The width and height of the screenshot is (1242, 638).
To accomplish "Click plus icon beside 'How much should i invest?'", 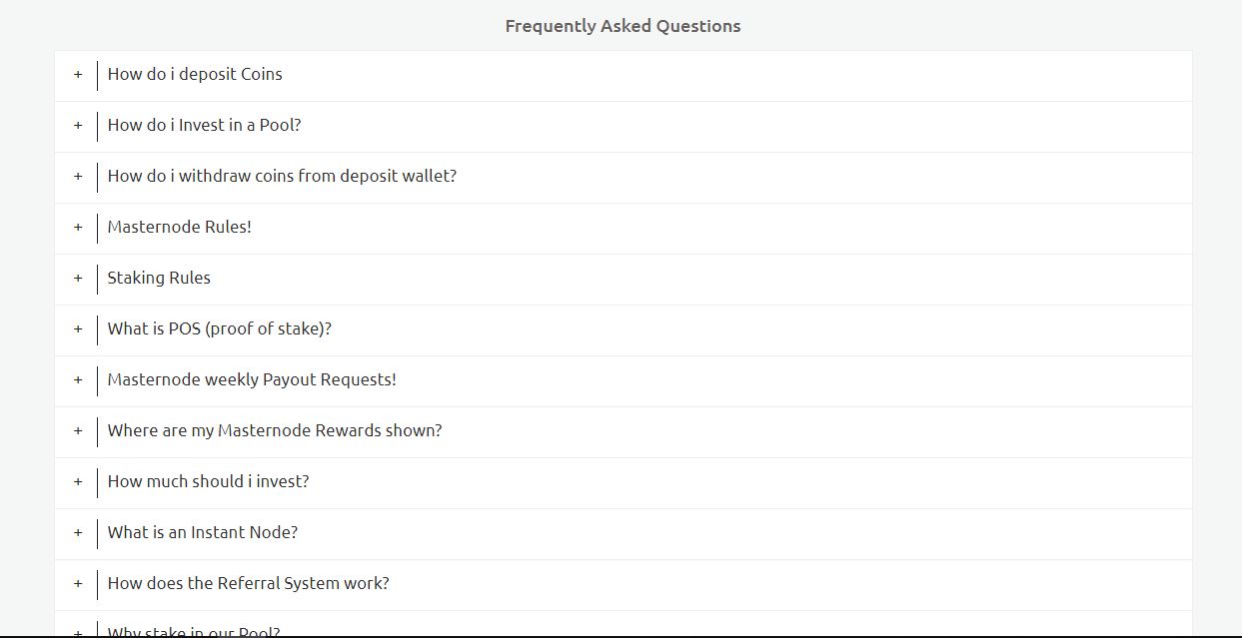I will tap(78, 482).
